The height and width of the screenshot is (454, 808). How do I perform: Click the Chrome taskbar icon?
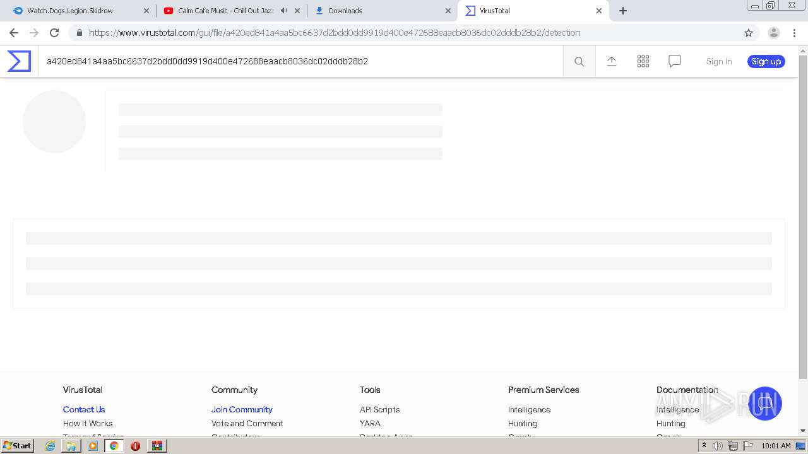click(x=114, y=445)
